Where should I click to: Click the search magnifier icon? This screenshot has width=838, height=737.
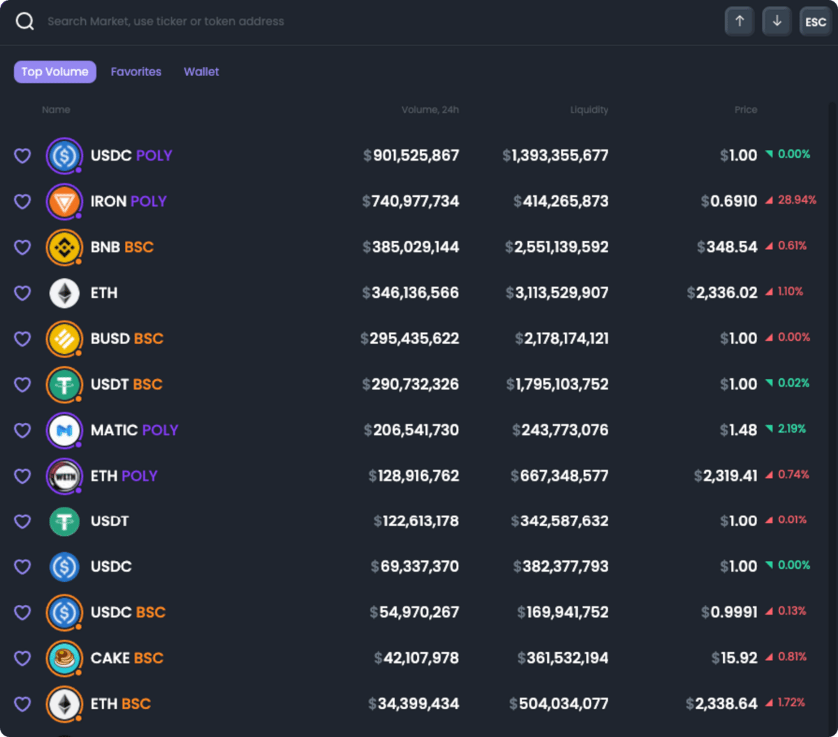point(25,21)
